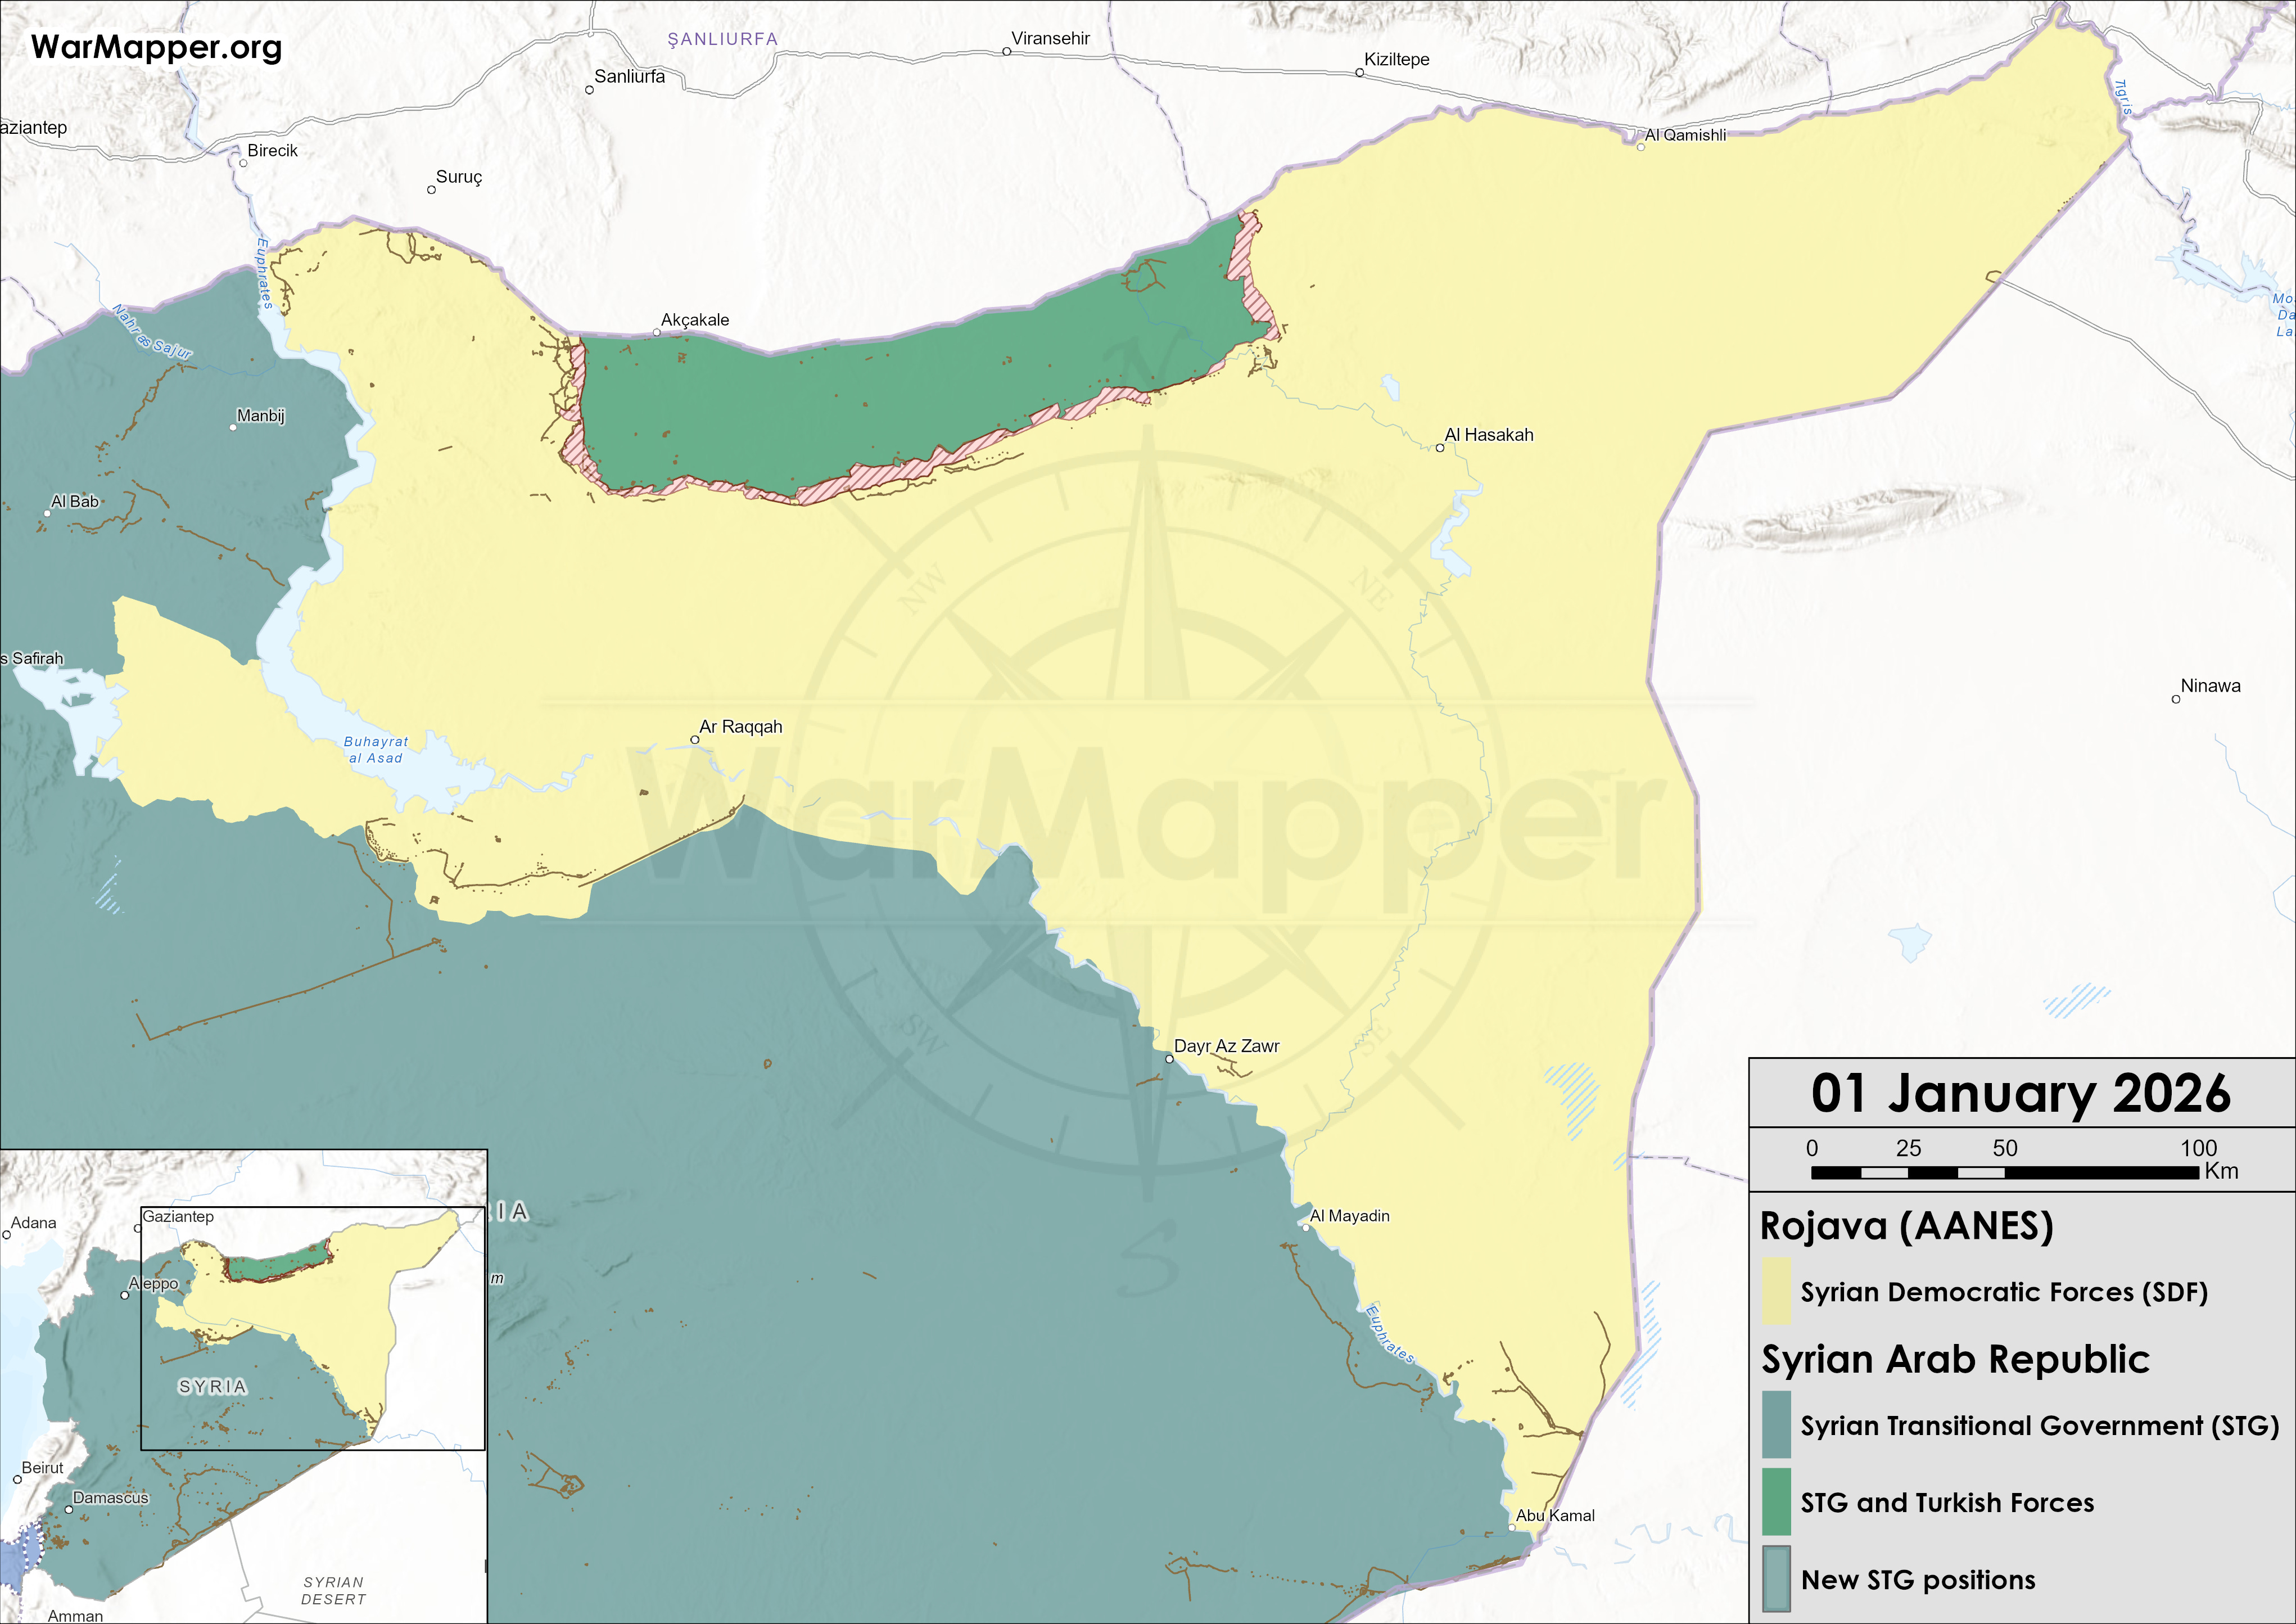This screenshot has height=1624, width=2296.
Task: Click the Akçakale town marker
Action: [x=657, y=333]
